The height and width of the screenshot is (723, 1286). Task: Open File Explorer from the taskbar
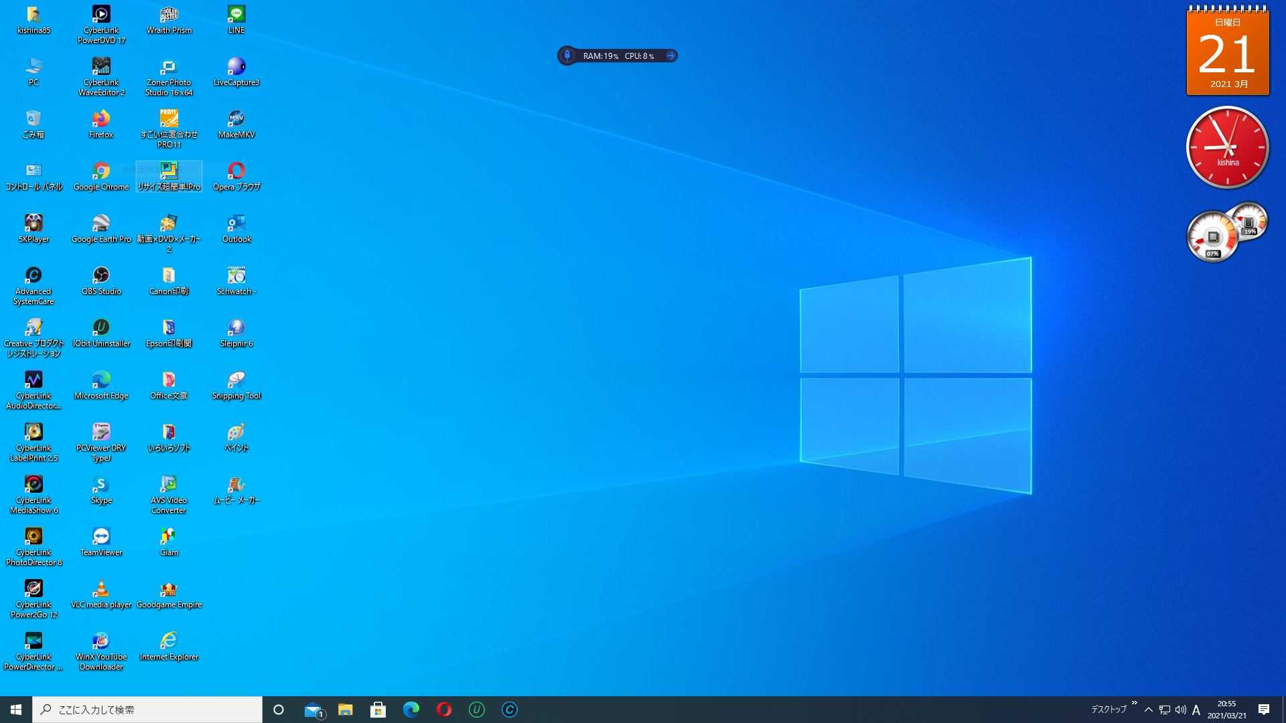345,710
